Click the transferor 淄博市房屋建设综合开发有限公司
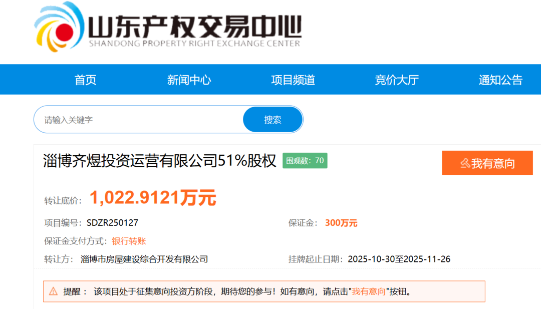 pyautogui.click(x=145, y=259)
